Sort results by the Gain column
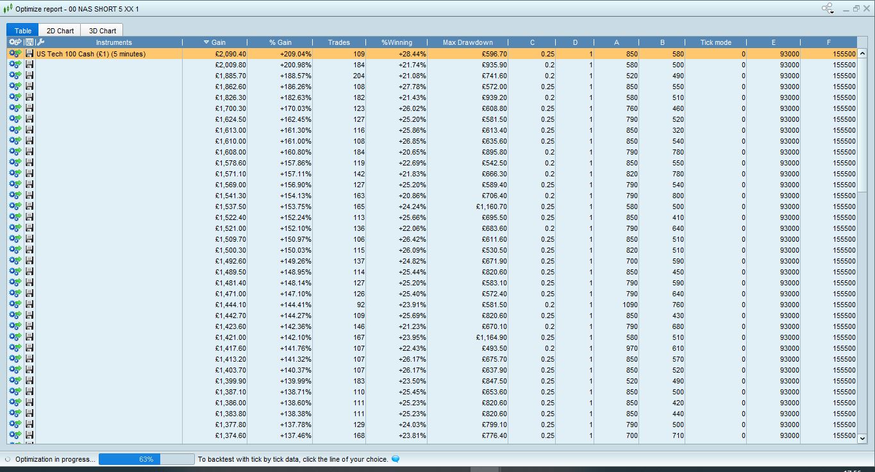Image resolution: width=875 pixels, height=472 pixels. 214,42
